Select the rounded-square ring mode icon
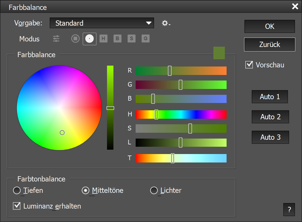Viewport: 302px width, 222px height. pyautogui.click(x=75, y=39)
